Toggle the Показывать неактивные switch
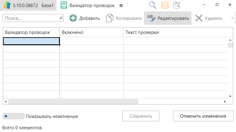Image resolution: width=236 pixels, height=132 pixels. click(x=14, y=116)
